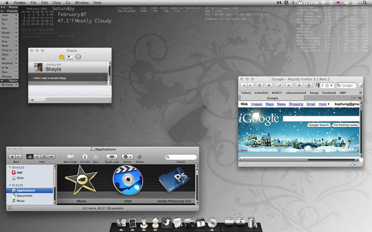Image resolution: width=372 pixels, height=232 pixels.
Task: Open the File menu in menu bar
Action: pos(33,3)
